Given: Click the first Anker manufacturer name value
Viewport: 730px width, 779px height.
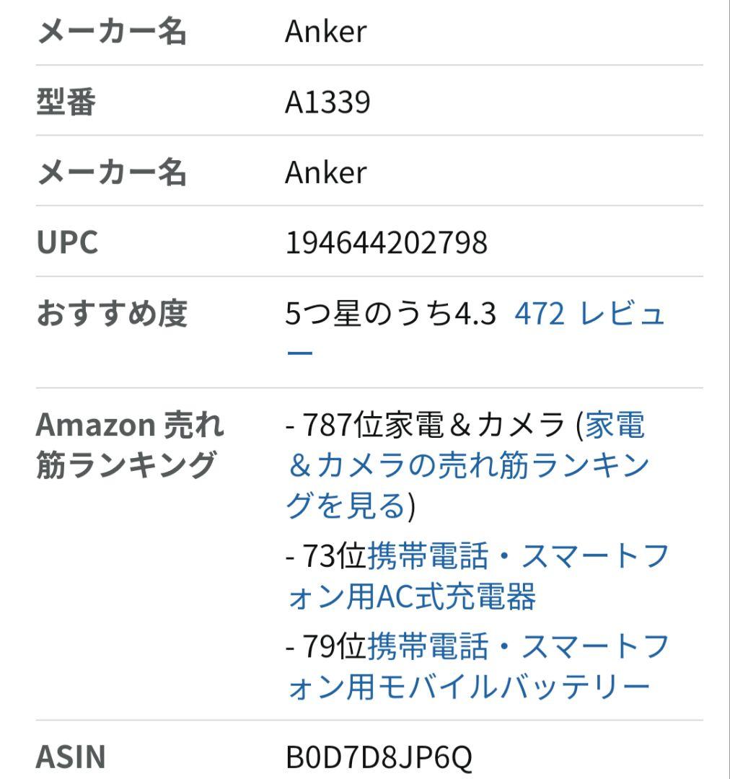Looking at the screenshot, I should coord(326,31).
